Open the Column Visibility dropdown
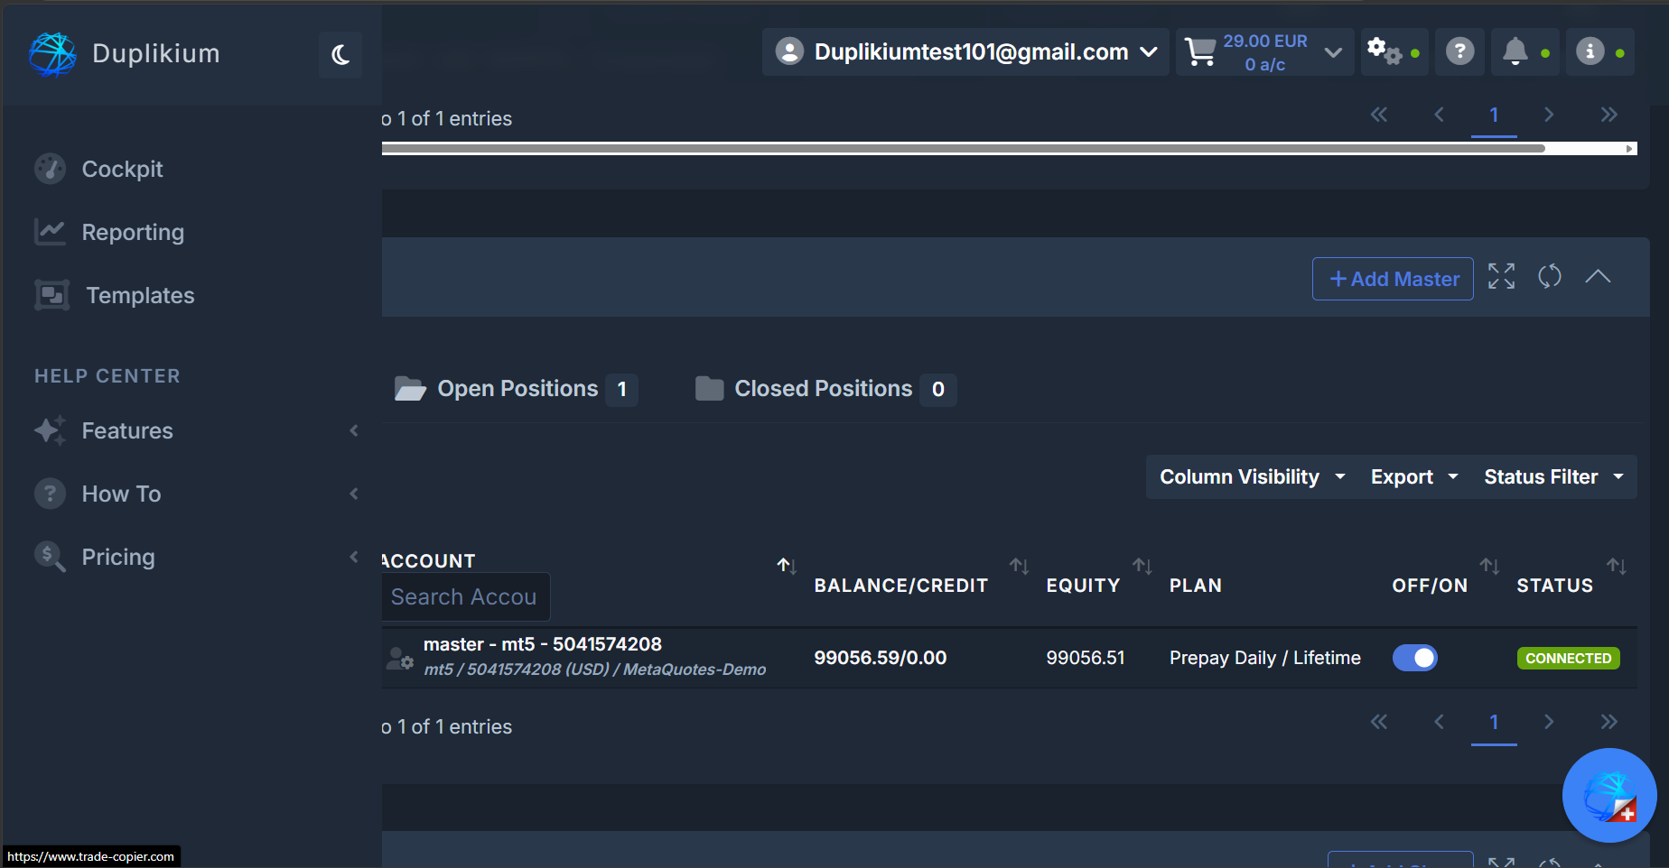Image resolution: width=1669 pixels, height=868 pixels. coord(1253,476)
